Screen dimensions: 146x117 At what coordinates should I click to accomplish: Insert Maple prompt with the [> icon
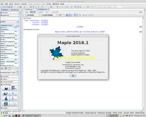click(x=36, y=7)
